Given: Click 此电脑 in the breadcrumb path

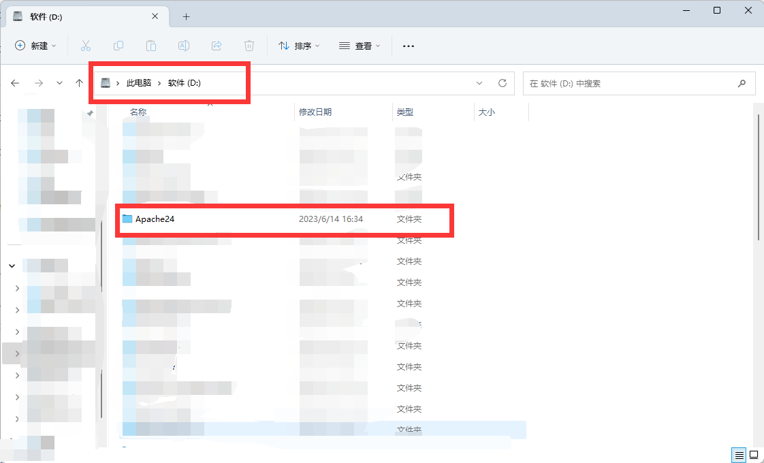Looking at the screenshot, I should 140,83.
